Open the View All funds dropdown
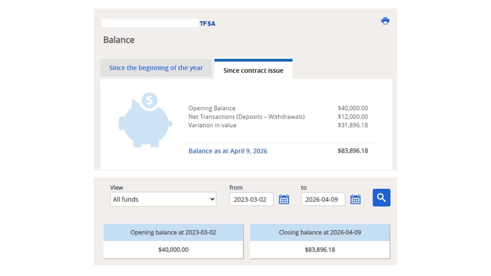The image size is (491, 276). [163, 199]
